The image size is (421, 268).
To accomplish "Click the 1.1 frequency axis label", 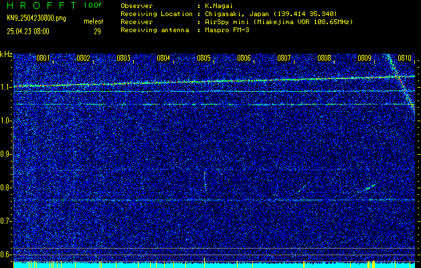I will click(x=5, y=87).
